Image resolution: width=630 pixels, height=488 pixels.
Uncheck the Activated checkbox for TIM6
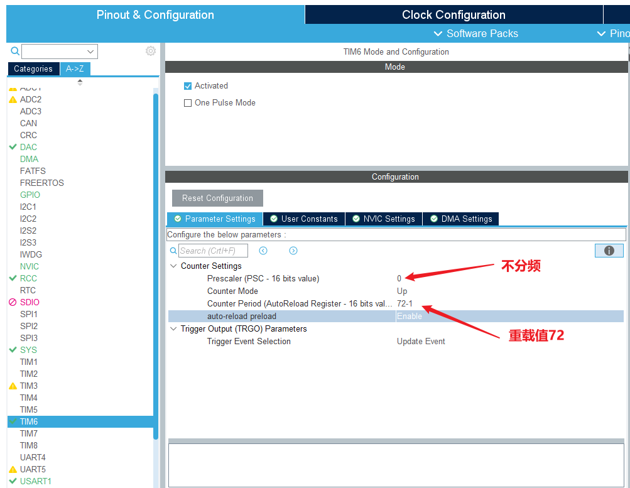[x=187, y=85]
